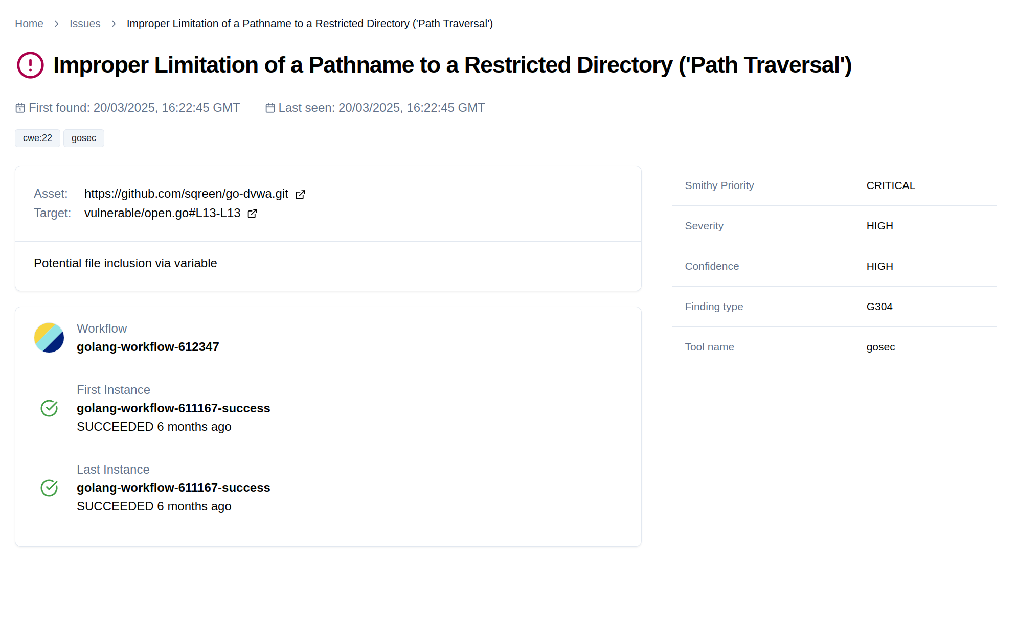Open the go-dvwa GitHub asset URL
The image size is (1017, 632).
coord(186,194)
